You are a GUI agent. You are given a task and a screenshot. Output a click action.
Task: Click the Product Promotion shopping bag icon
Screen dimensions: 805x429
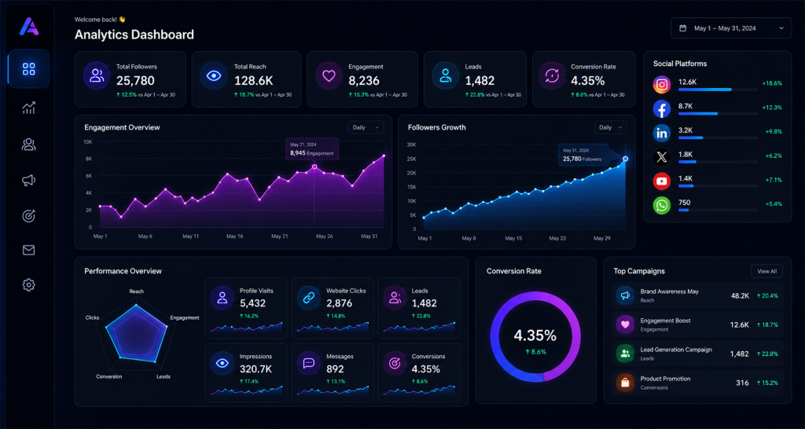pyautogui.click(x=625, y=383)
